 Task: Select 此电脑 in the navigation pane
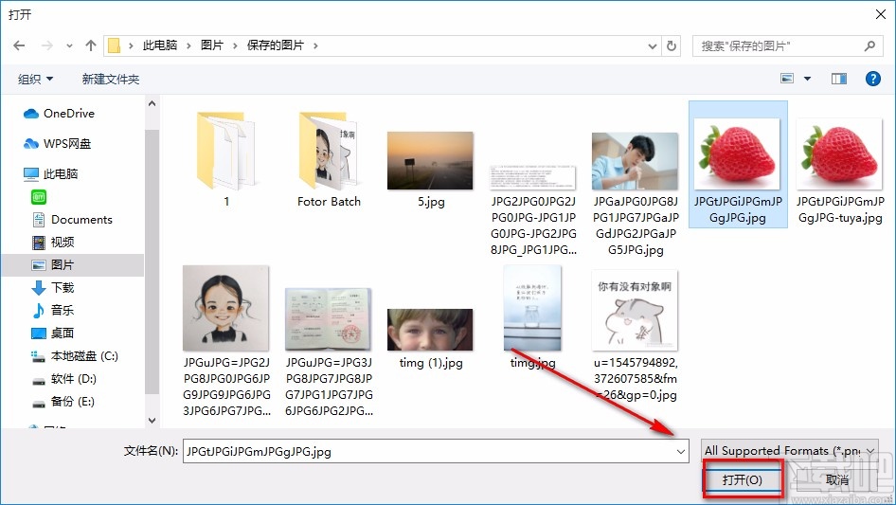[50, 174]
